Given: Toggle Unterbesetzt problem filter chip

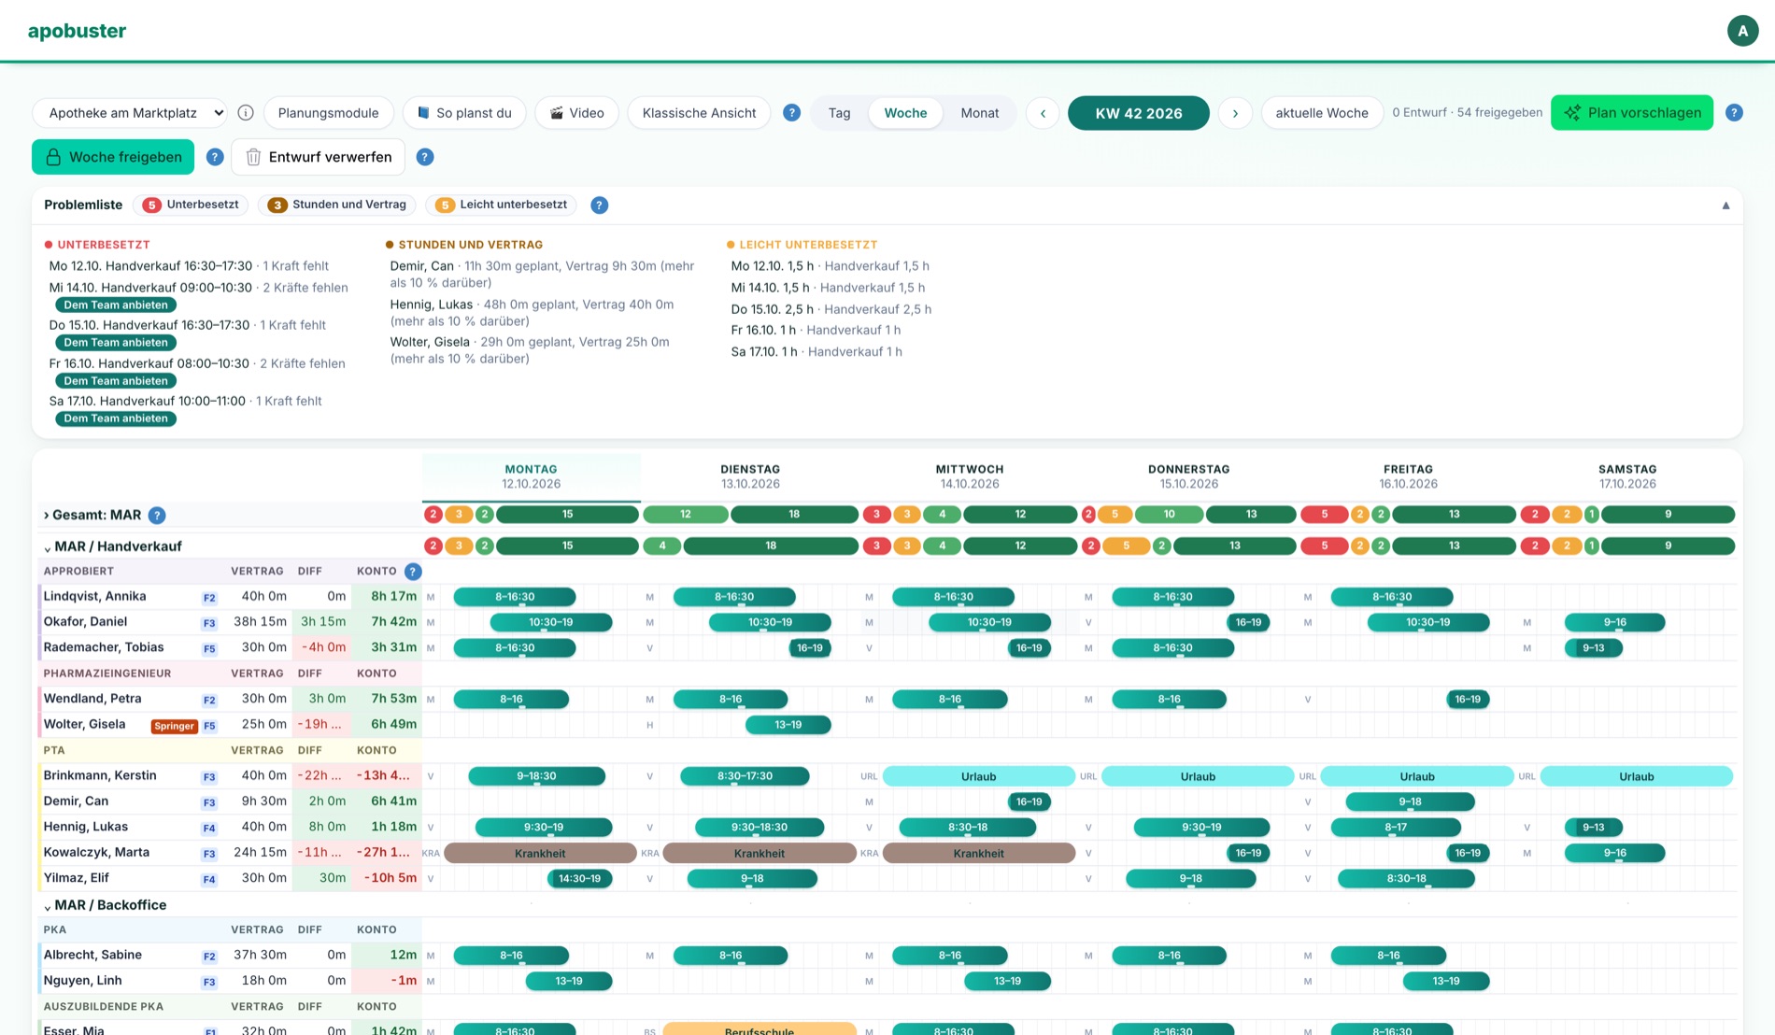Looking at the screenshot, I should coord(191,205).
